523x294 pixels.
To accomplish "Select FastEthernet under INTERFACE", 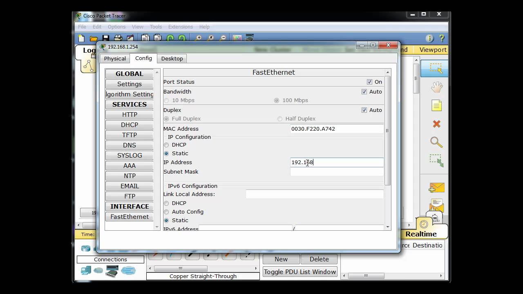I will [130, 216].
